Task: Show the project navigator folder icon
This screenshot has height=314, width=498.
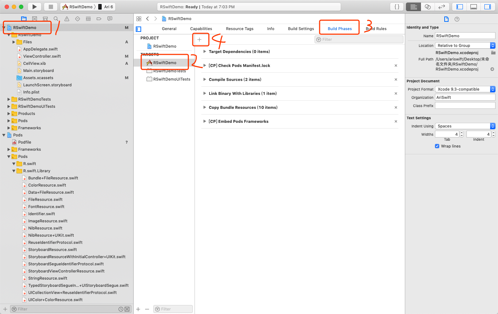Action: point(24,19)
